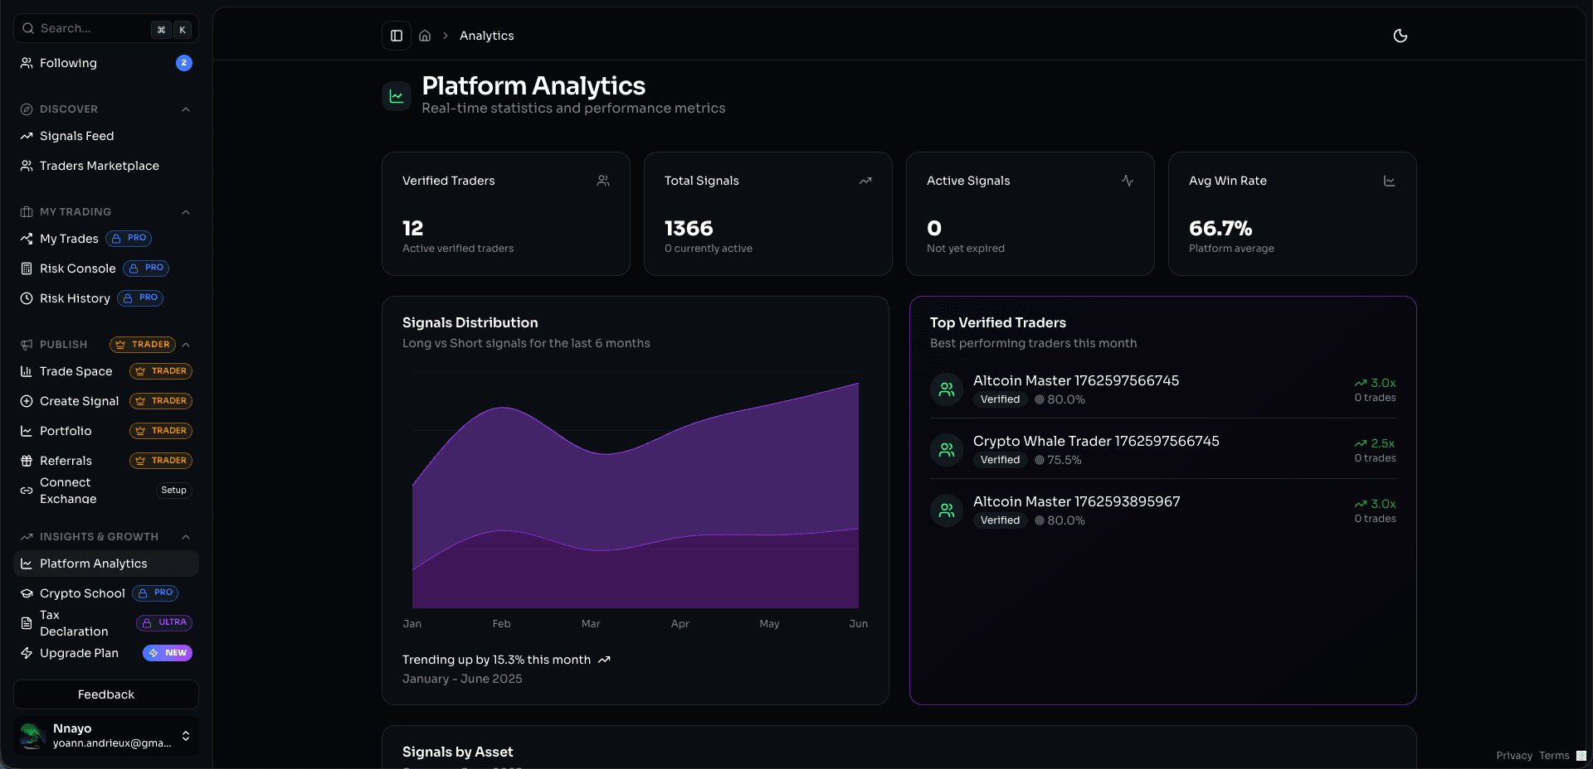Viewport: 1593px width, 769px height.
Task: Click the "66.7%" win rate value
Action: 1220,228
